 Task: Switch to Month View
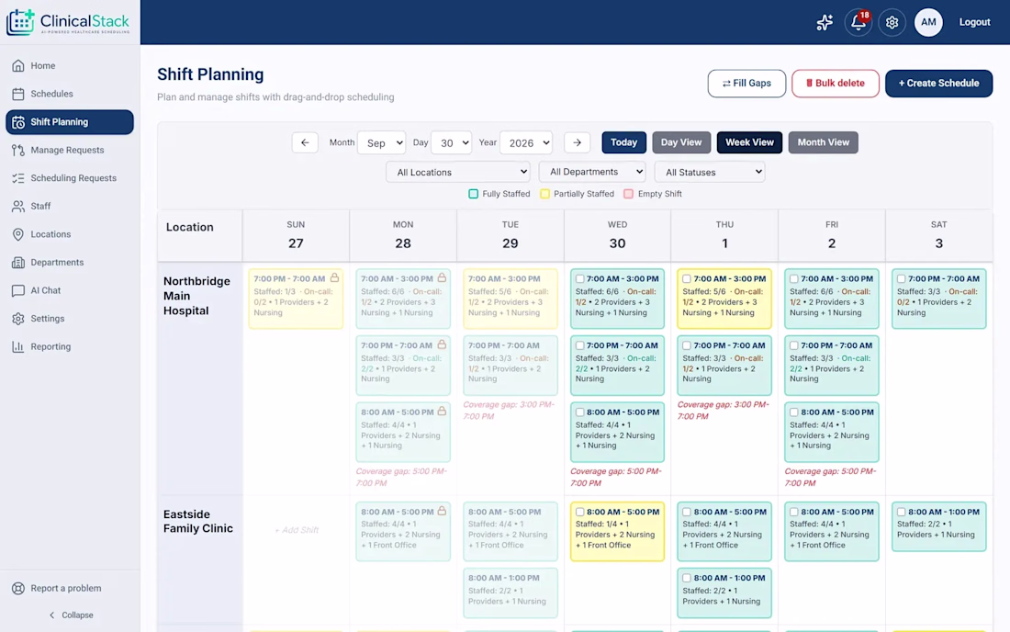pyautogui.click(x=824, y=142)
